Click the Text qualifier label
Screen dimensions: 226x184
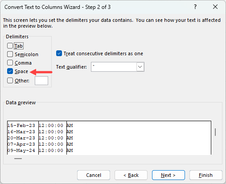coord(71,67)
